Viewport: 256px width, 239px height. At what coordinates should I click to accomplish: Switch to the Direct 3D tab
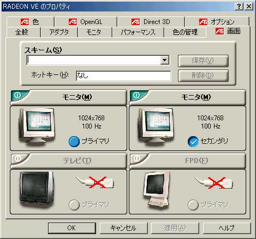tap(151, 22)
